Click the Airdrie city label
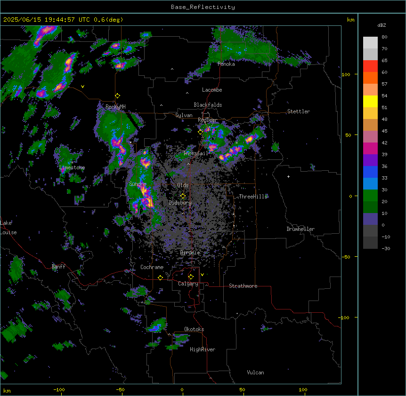The width and height of the screenshot is (406, 396). click(190, 253)
